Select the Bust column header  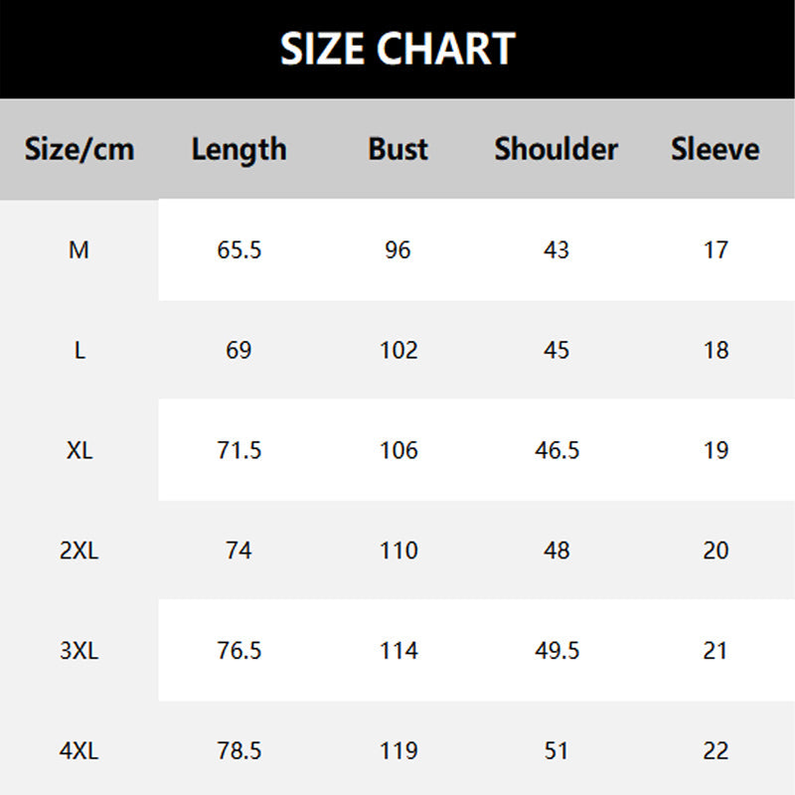click(397, 149)
